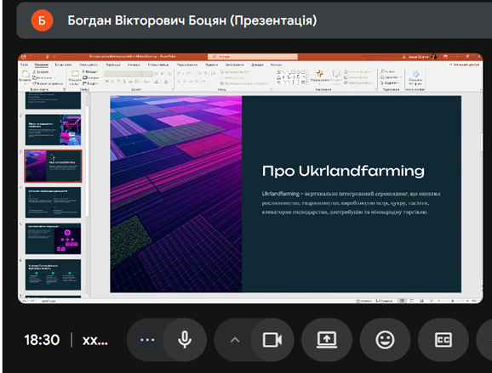Toggle italic formatting in ribbon
Viewport: 492px width, 373px height.
113,82
